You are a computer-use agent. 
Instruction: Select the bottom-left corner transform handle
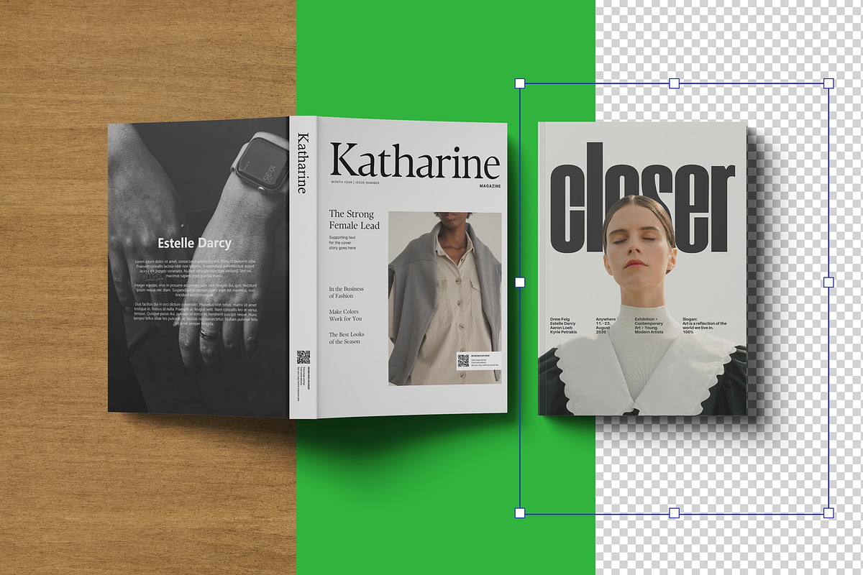click(520, 512)
